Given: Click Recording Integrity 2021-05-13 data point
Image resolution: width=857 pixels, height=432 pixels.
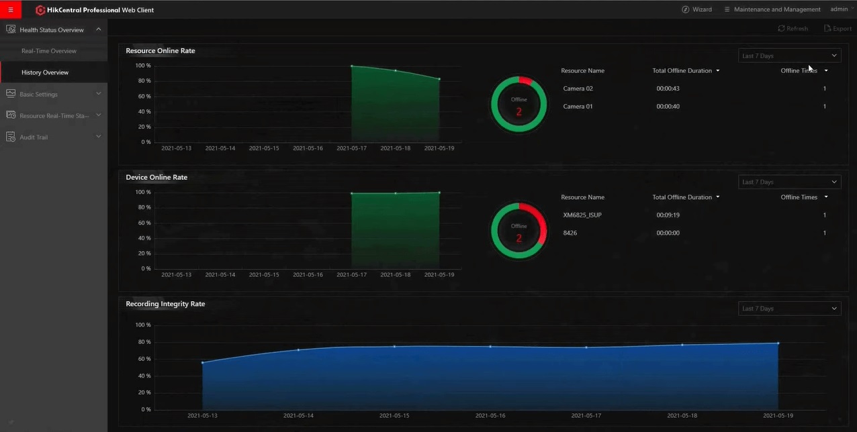Looking at the screenshot, I should (202, 363).
